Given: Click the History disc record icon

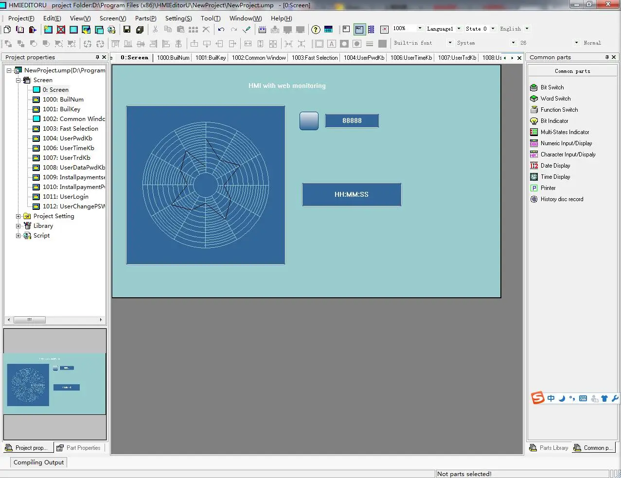Looking at the screenshot, I should tap(534, 199).
